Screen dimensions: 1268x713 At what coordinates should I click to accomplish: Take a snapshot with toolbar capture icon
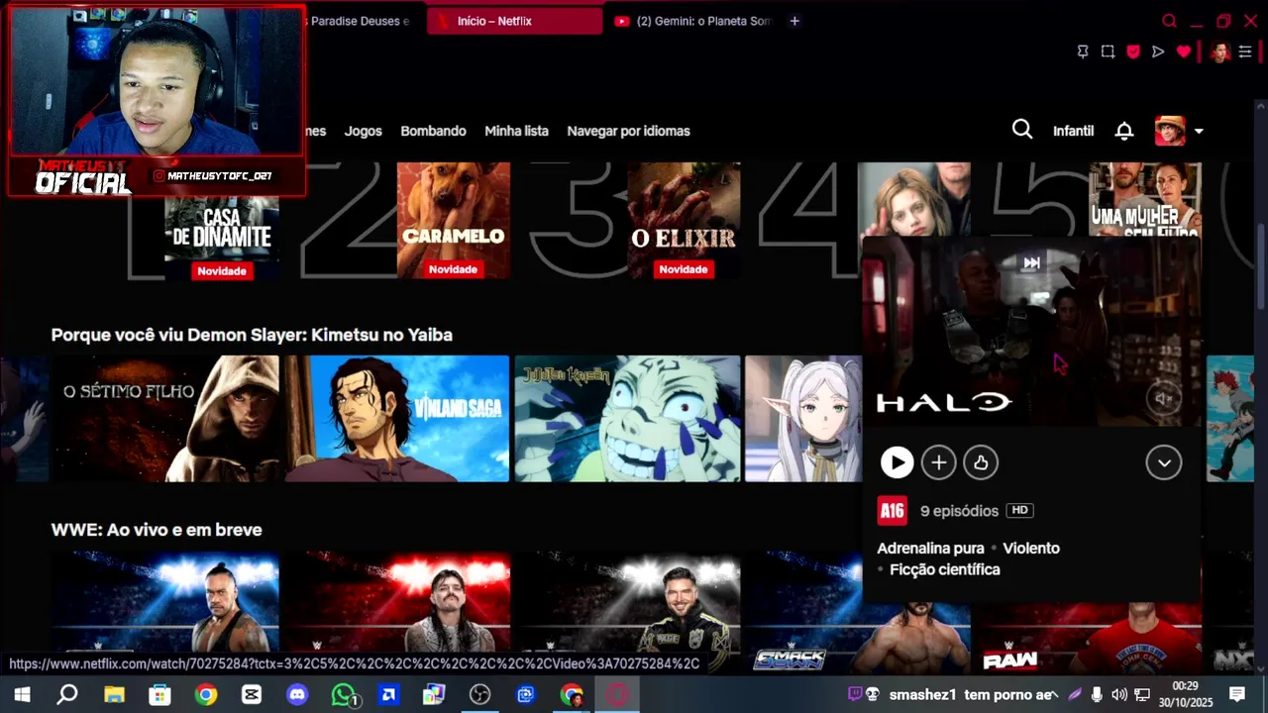click(x=1108, y=51)
